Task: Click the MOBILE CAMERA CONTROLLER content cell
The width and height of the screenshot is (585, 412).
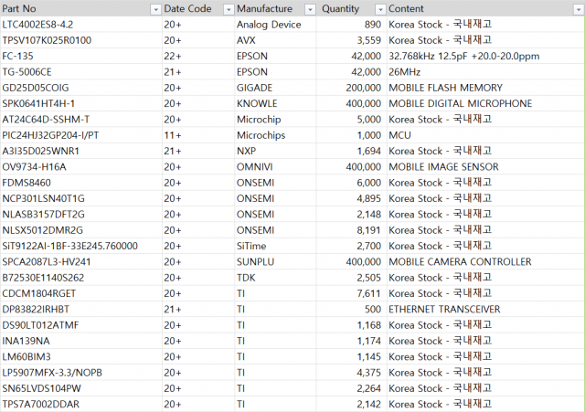Action: (485, 262)
